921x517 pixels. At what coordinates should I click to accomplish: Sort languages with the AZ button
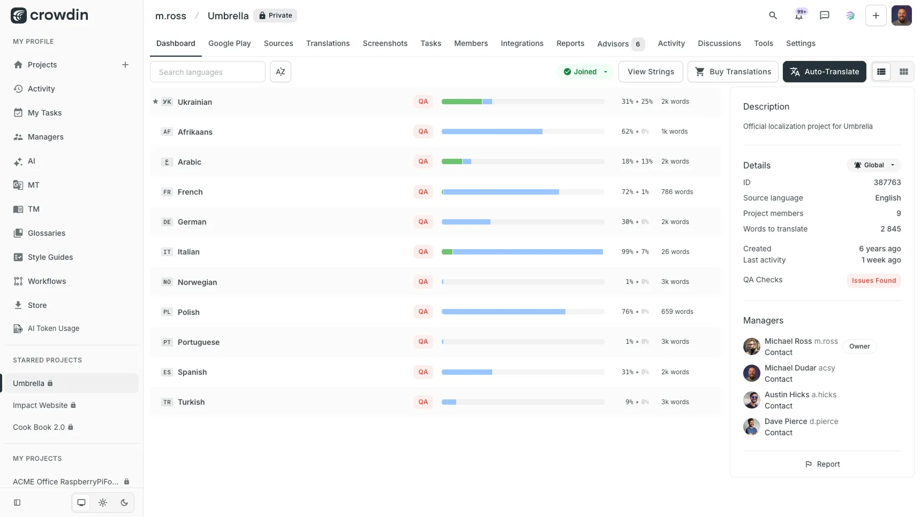click(281, 72)
